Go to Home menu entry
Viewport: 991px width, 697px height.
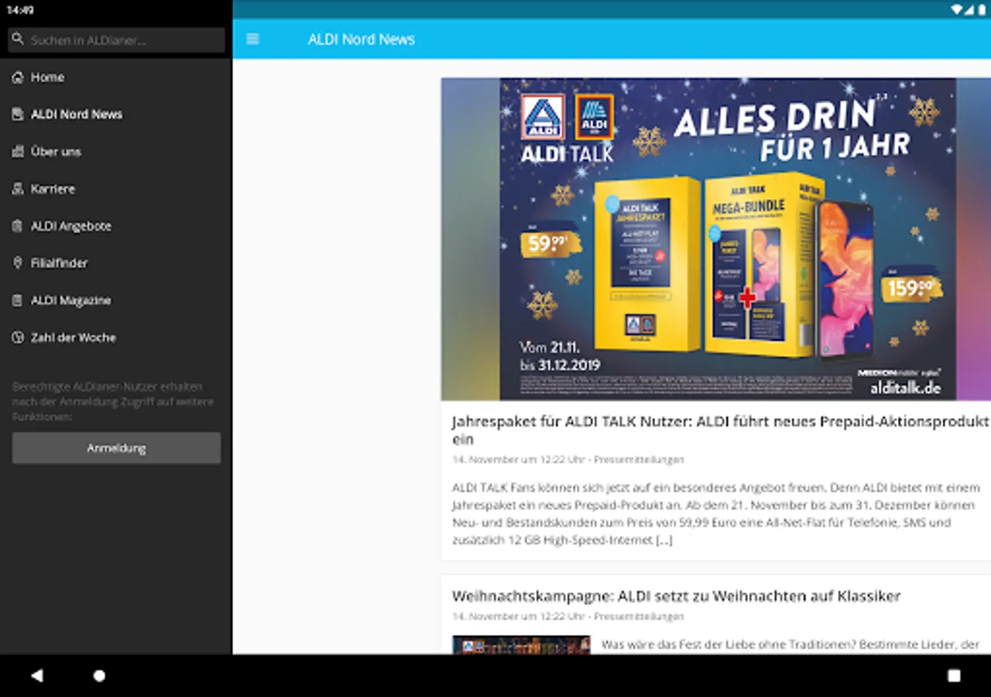tap(116, 77)
